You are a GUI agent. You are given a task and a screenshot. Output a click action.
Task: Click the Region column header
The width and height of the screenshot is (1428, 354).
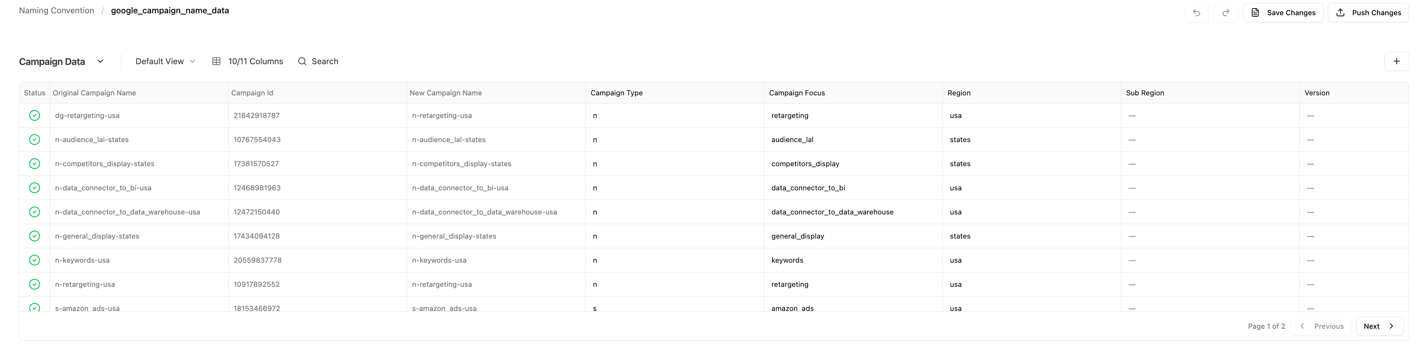[x=959, y=93]
